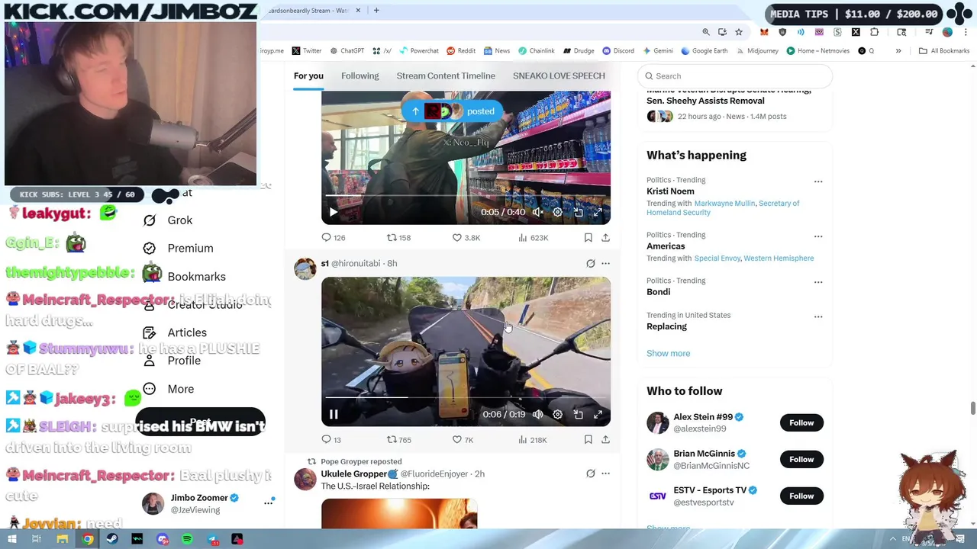Switch to the Following tab
The image size is (977, 549).
[360, 76]
